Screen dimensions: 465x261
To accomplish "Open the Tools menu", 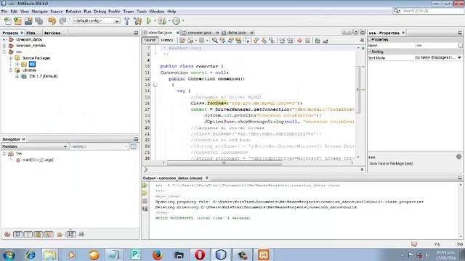I will click(142, 12).
